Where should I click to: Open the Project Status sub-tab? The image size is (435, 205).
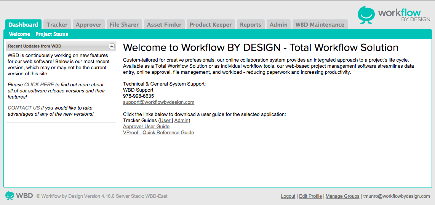tap(52, 34)
